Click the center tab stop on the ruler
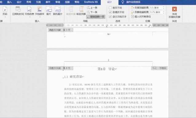 (107, 26)
